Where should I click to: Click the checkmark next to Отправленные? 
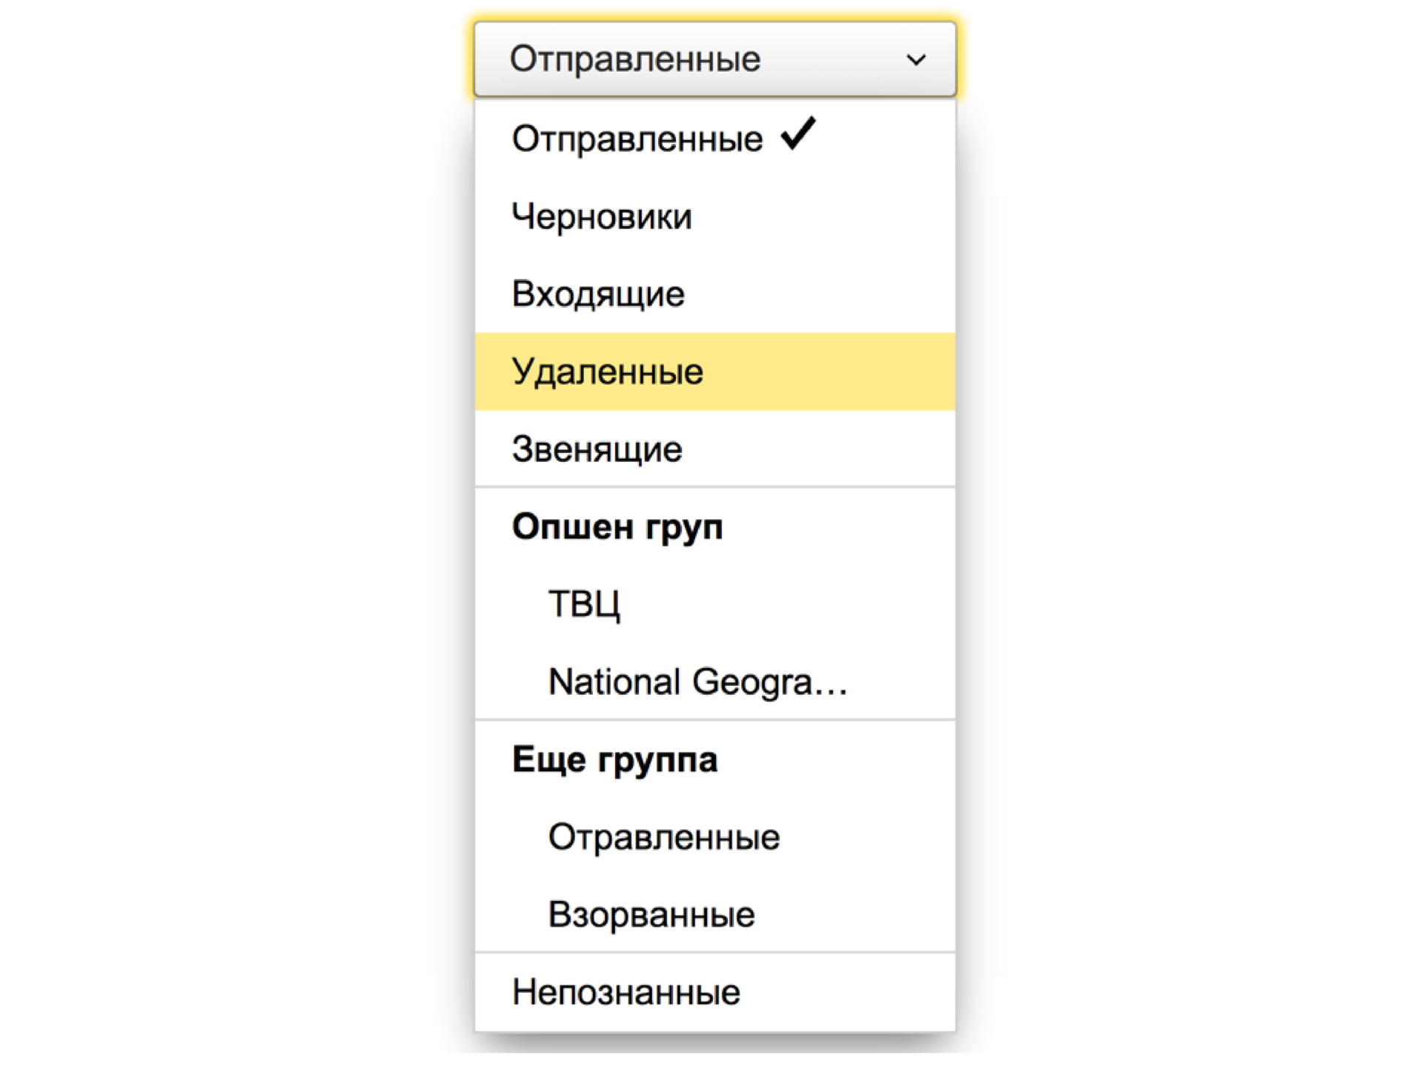(797, 136)
